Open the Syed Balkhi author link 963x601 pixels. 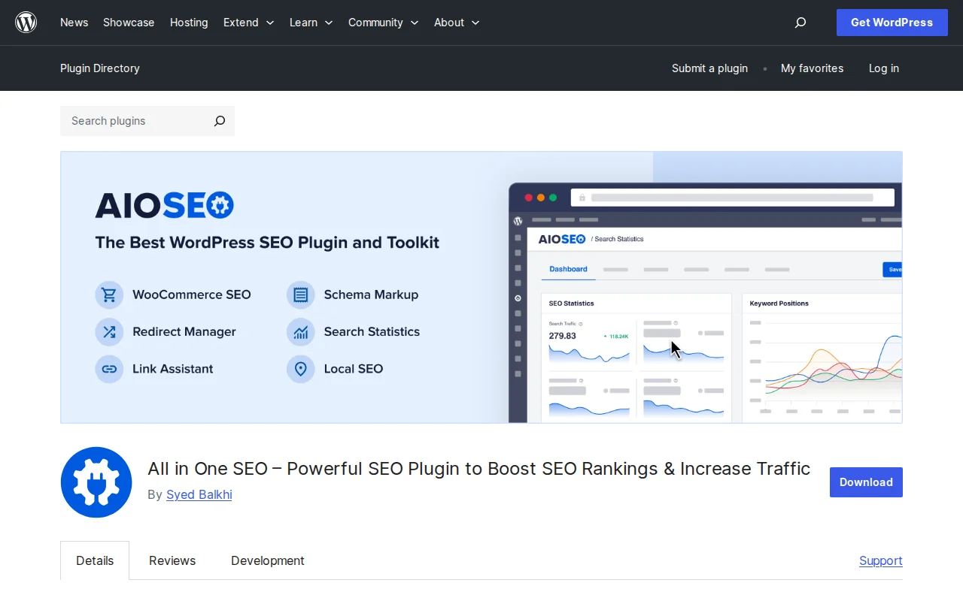[199, 494]
